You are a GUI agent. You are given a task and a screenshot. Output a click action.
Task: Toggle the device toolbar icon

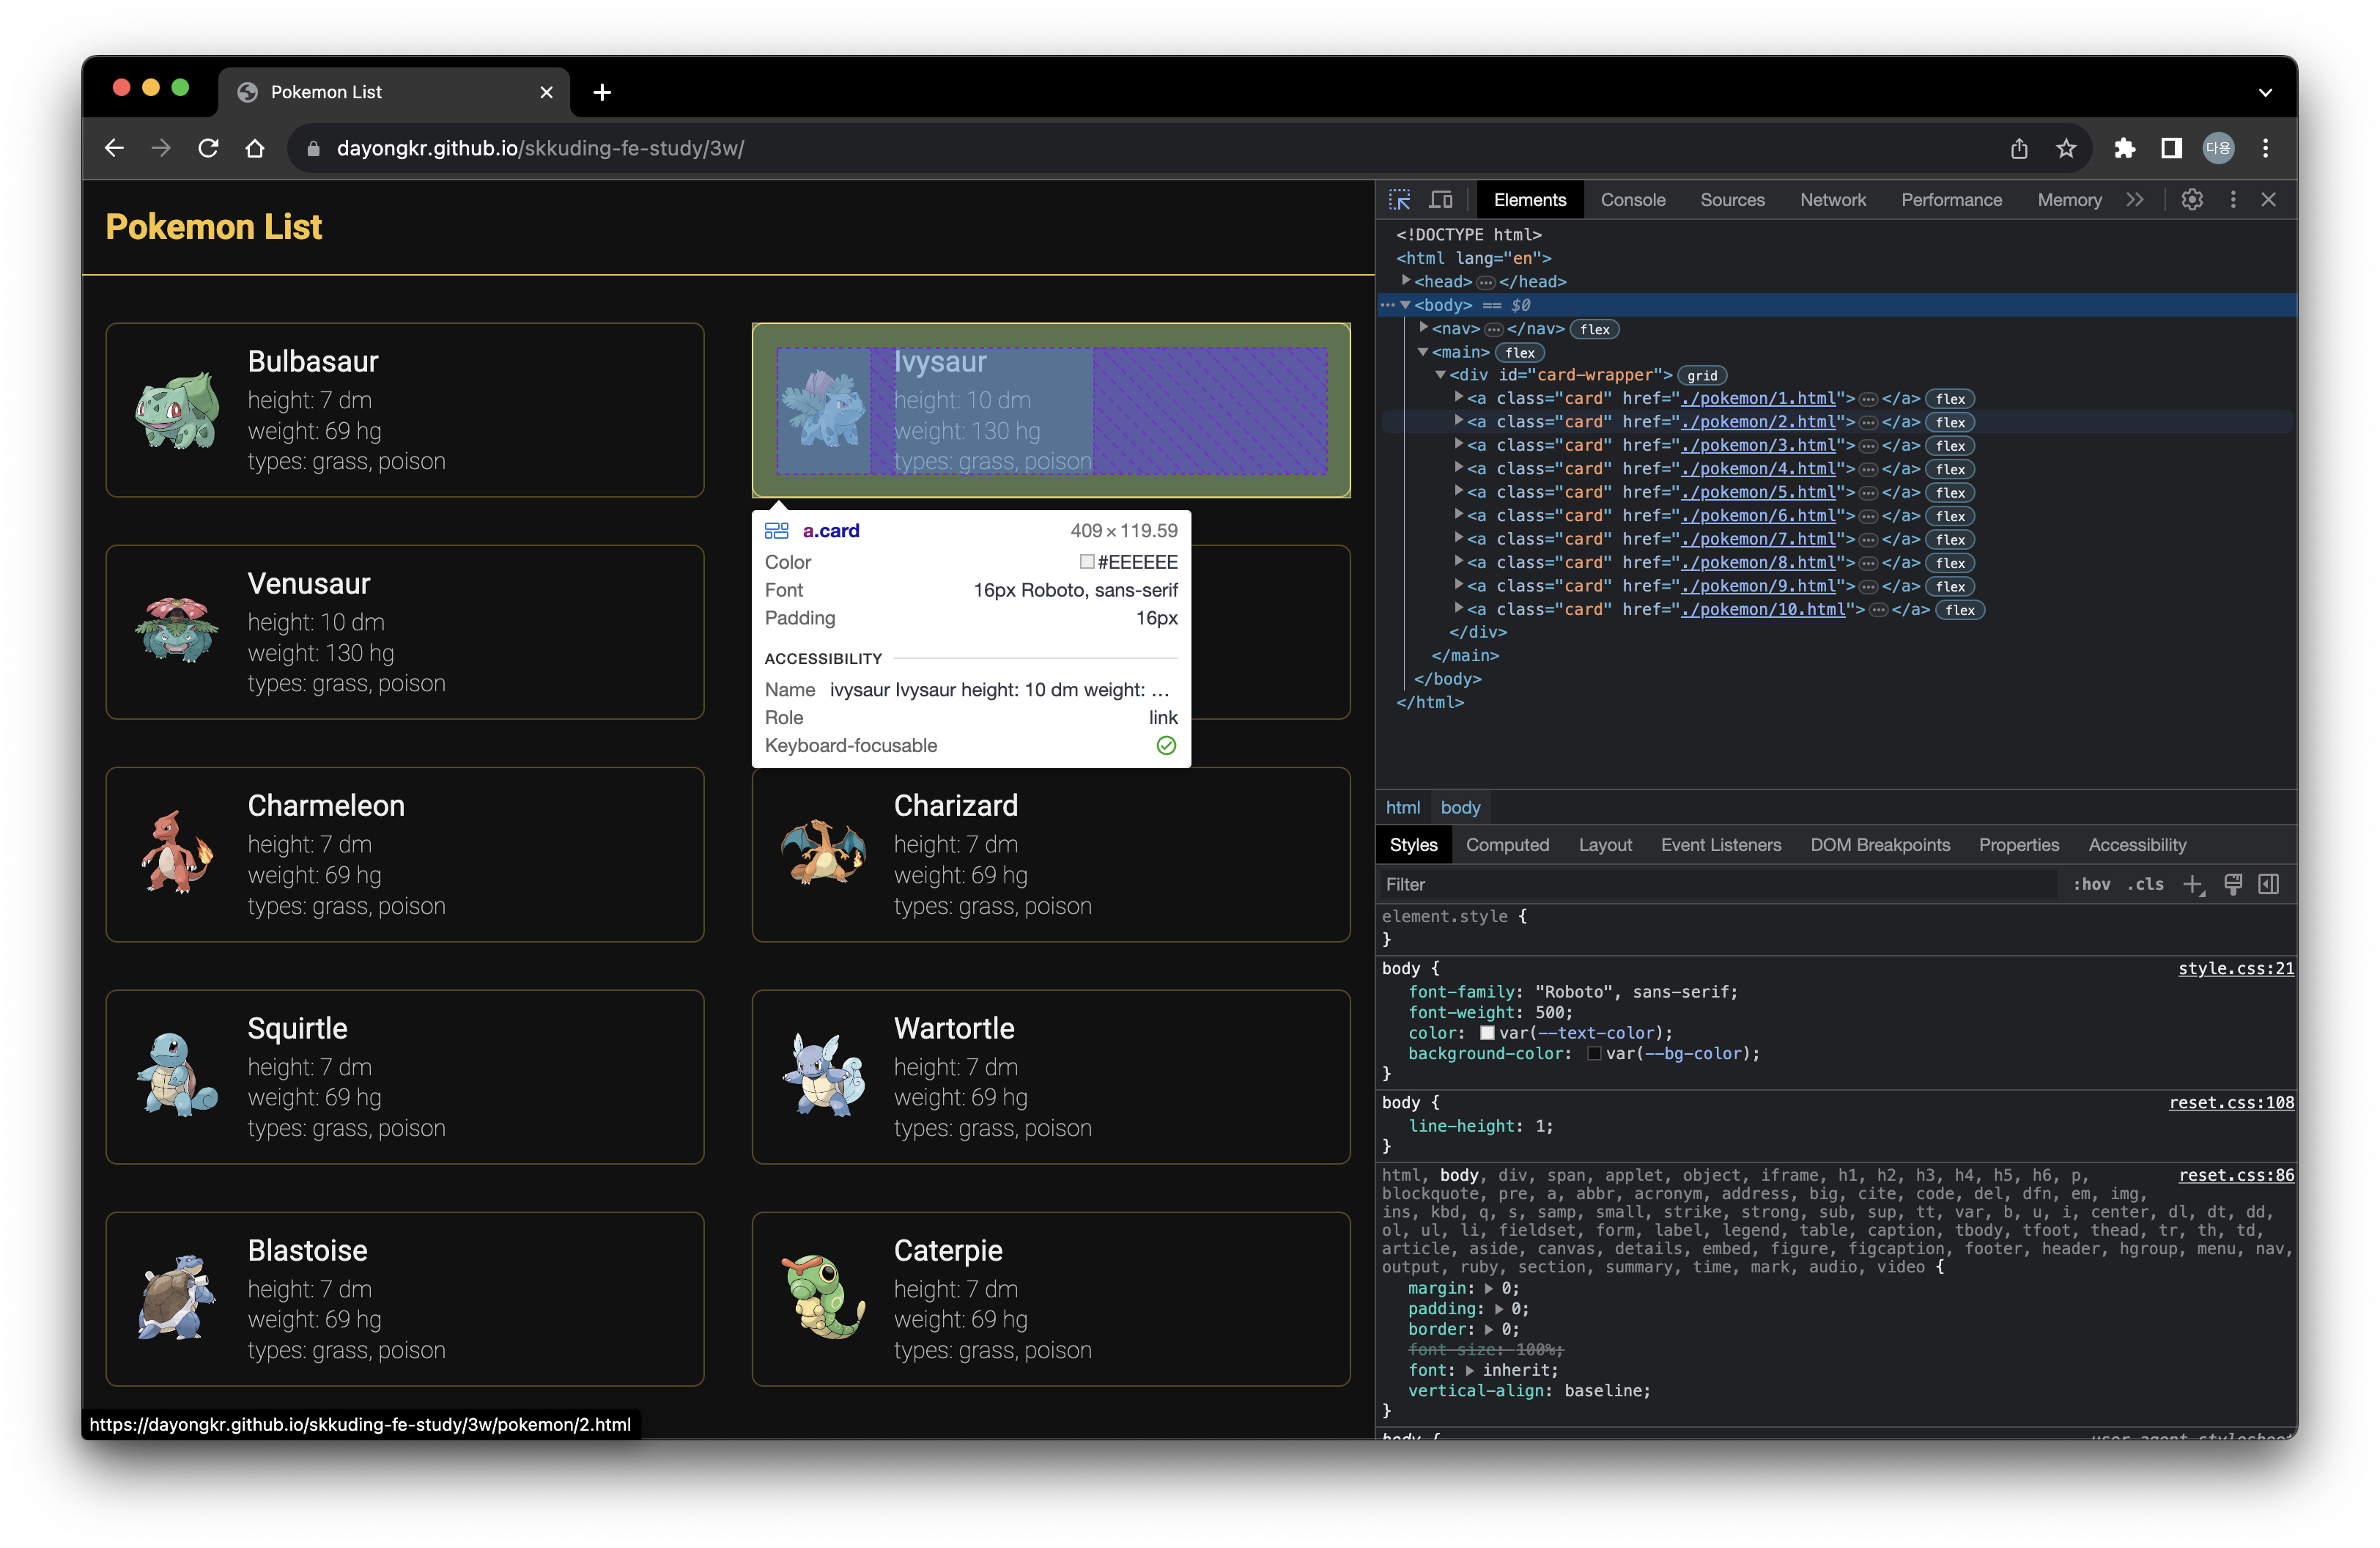click(1440, 200)
